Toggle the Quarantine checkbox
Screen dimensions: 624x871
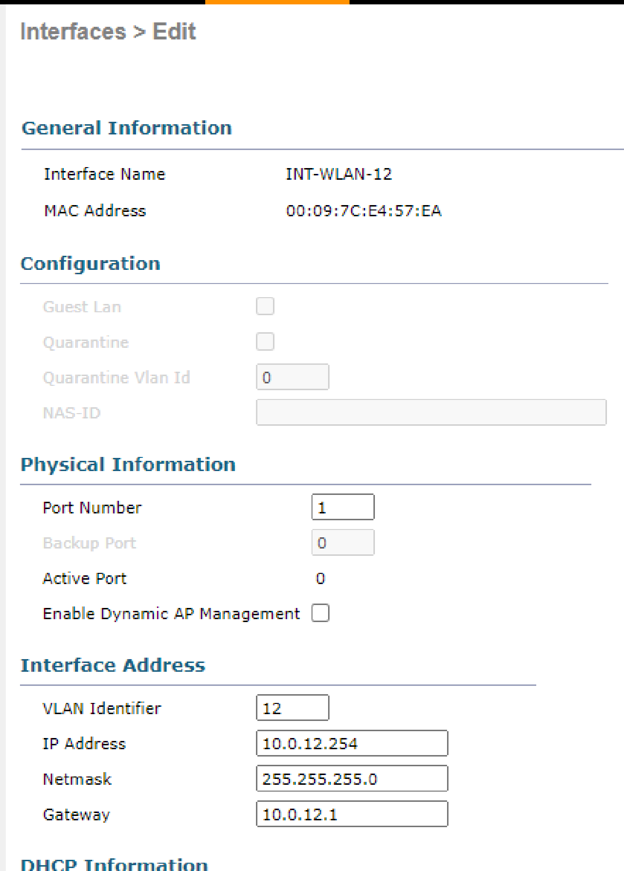[265, 341]
